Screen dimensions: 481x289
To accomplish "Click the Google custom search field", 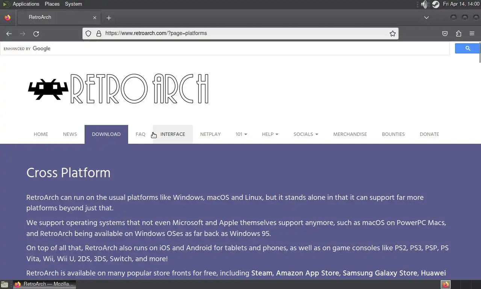I will pos(225,49).
